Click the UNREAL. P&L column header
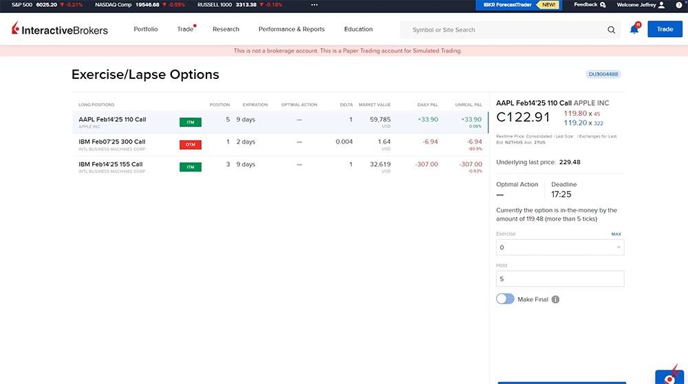 (x=469, y=105)
